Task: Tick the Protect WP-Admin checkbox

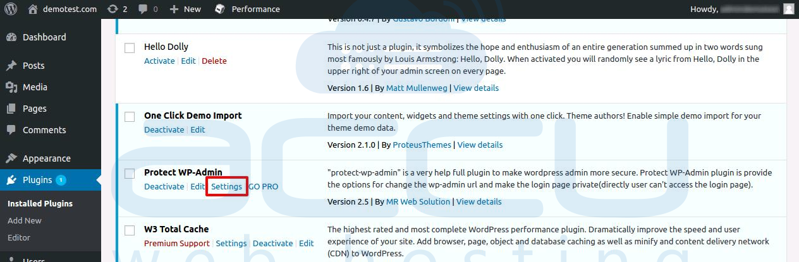Action: [x=130, y=174]
